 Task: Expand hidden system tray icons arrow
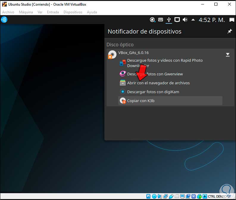193,20
